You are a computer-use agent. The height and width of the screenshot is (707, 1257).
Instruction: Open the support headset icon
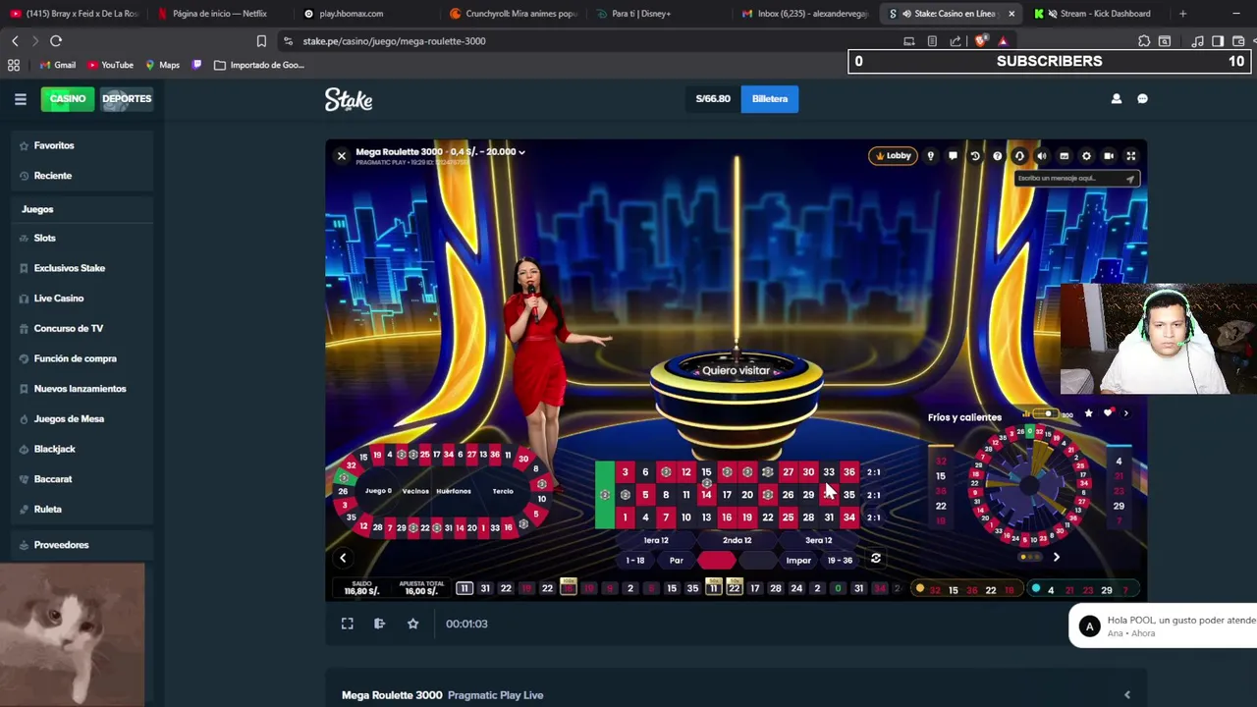tap(1019, 156)
